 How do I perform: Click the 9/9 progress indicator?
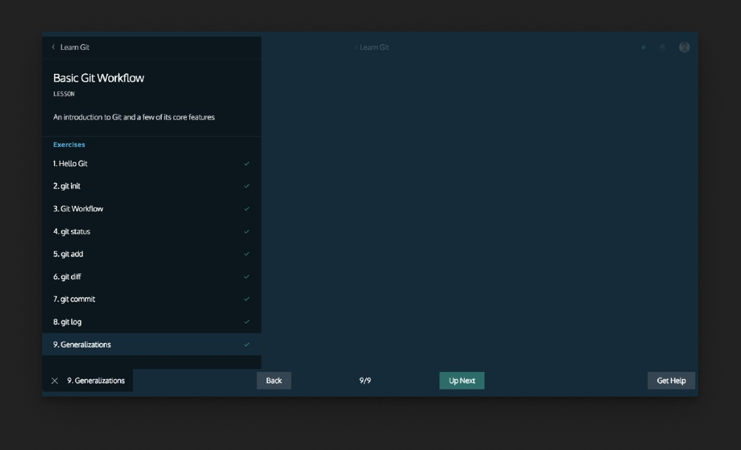tap(365, 380)
